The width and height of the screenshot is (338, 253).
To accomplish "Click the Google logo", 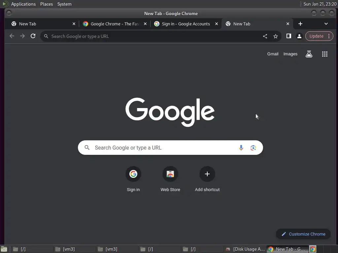I will (170, 112).
